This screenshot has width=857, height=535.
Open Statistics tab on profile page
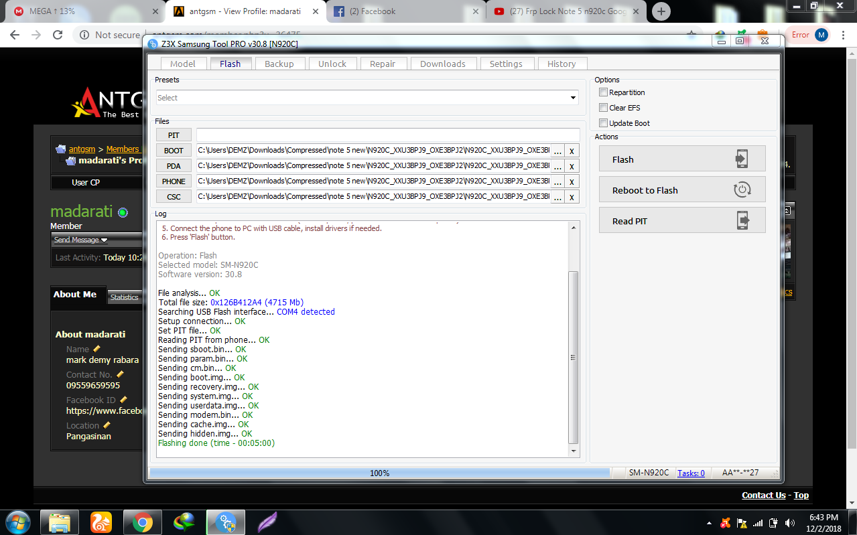[x=124, y=297]
